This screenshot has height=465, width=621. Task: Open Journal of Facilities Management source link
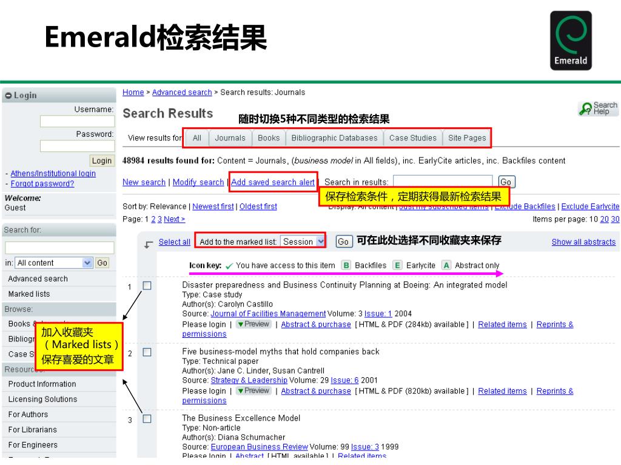pos(268,314)
